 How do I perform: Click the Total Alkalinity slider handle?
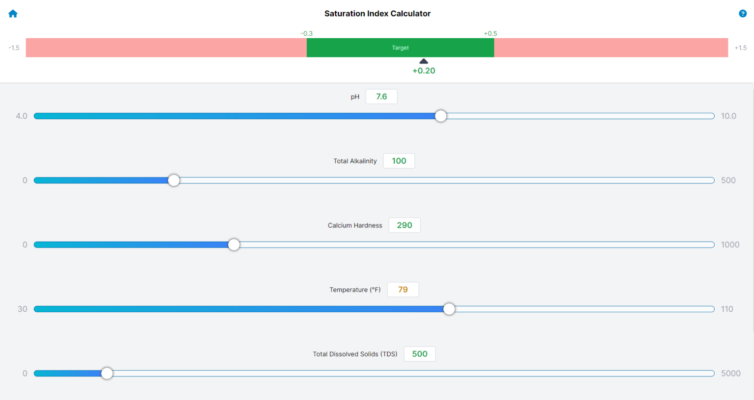174,180
